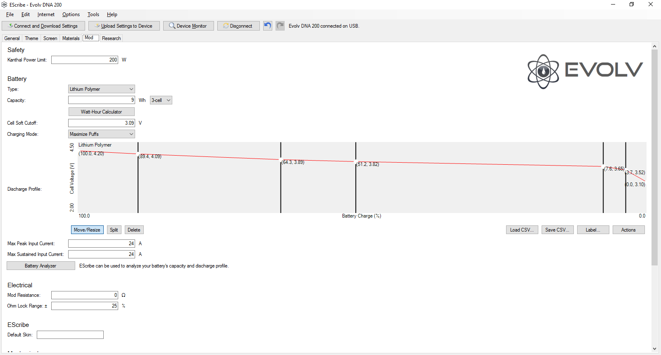This screenshot has width=661, height=355.
Task: Open the Device Monitor
Action: pos(188,26)
